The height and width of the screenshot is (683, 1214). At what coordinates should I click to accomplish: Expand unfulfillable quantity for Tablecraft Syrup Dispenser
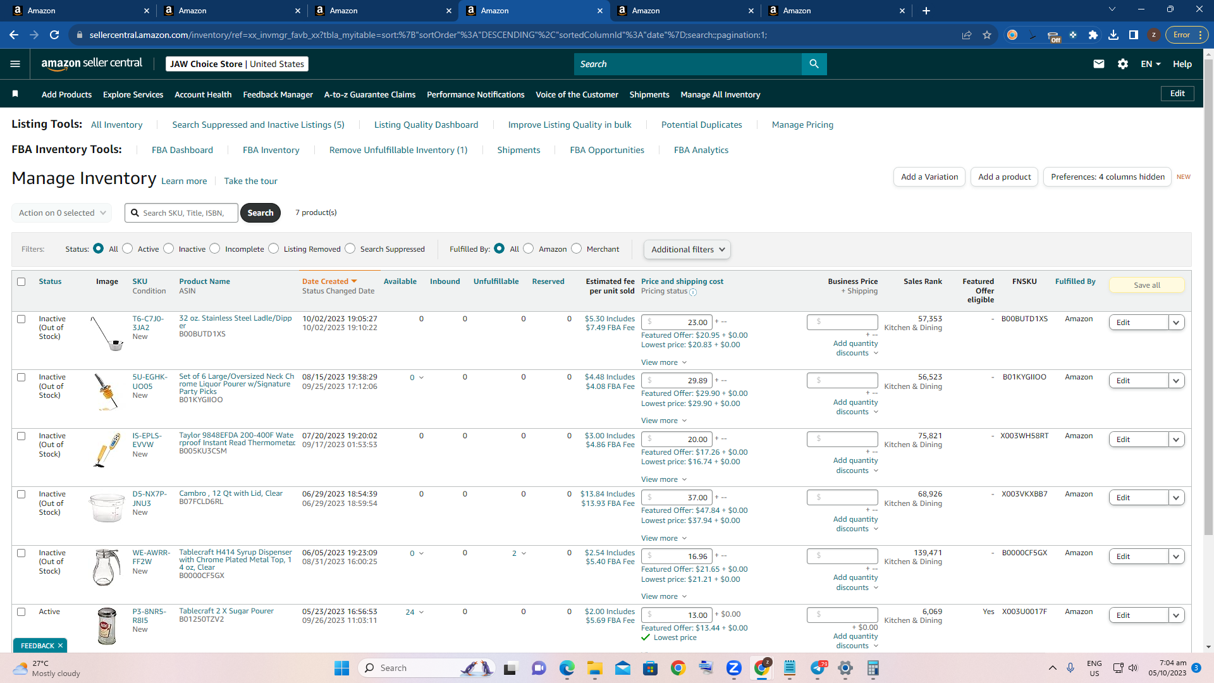pyautogui.click(x=519, y=553)
